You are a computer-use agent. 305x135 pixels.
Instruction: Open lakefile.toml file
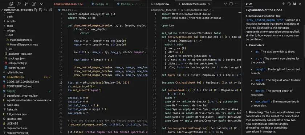pos(27,119)
